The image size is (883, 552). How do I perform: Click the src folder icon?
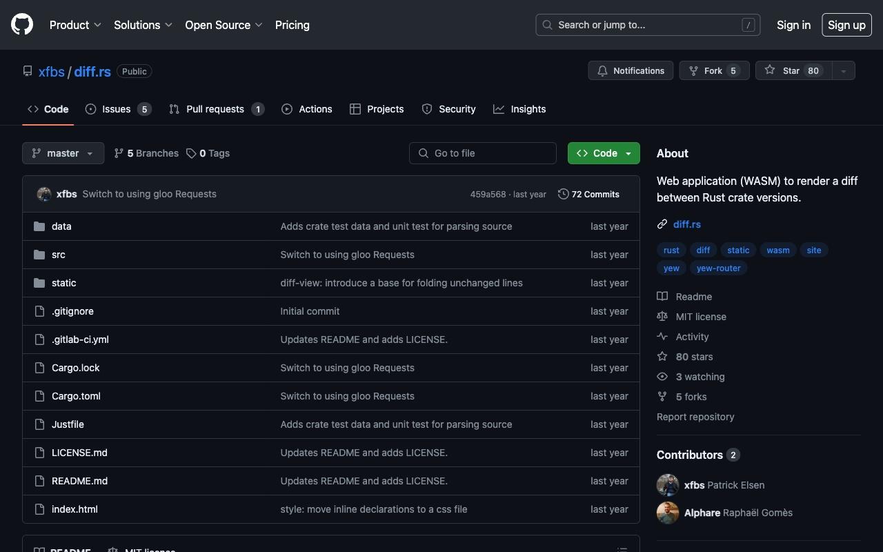click(x=39, y=255)
